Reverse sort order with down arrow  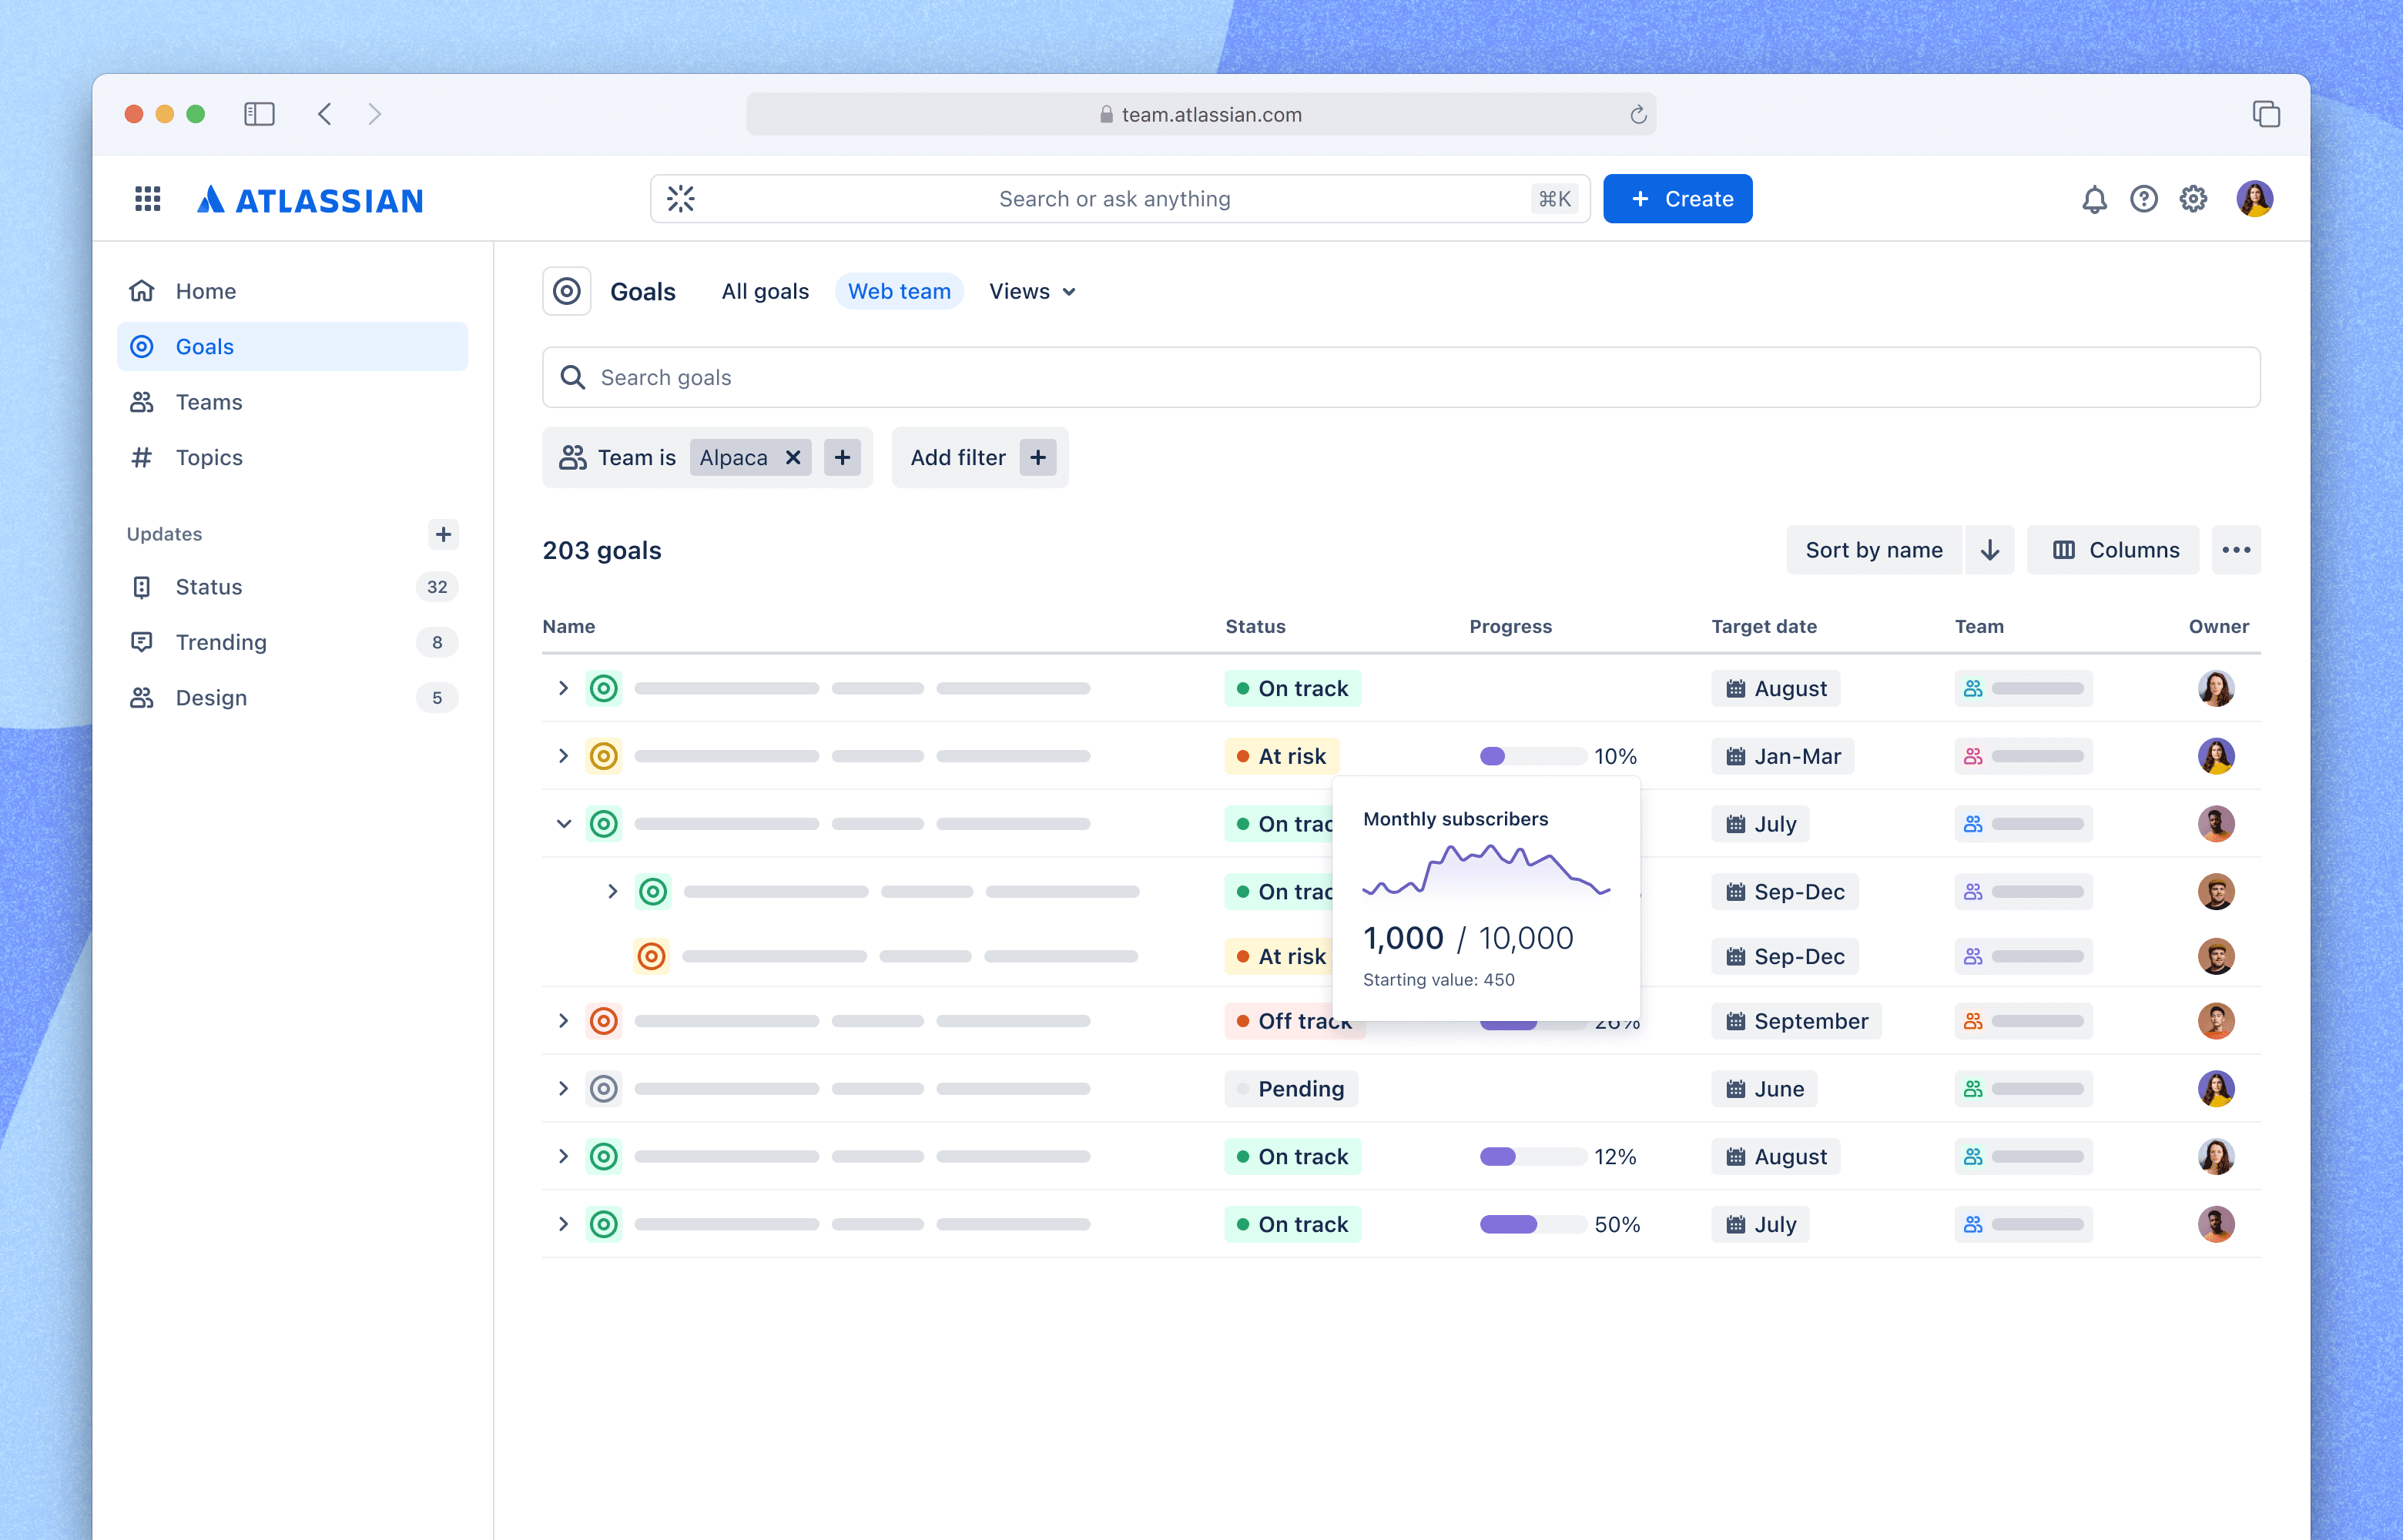[x=1990, y=550]
